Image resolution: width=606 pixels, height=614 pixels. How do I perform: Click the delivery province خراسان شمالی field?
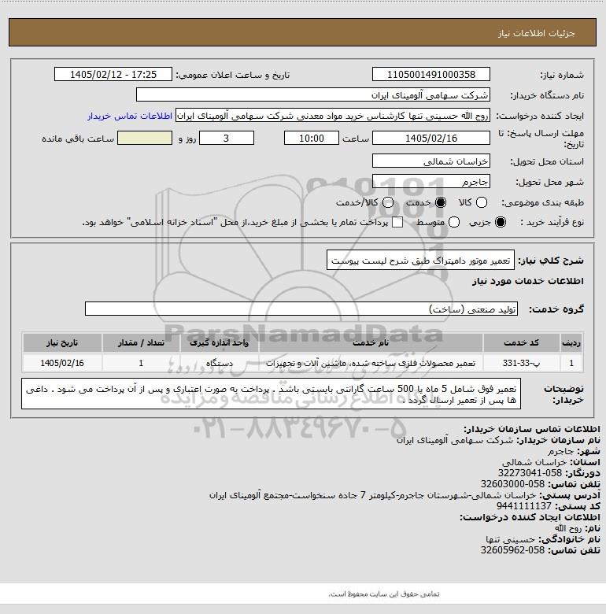(431, 161)
